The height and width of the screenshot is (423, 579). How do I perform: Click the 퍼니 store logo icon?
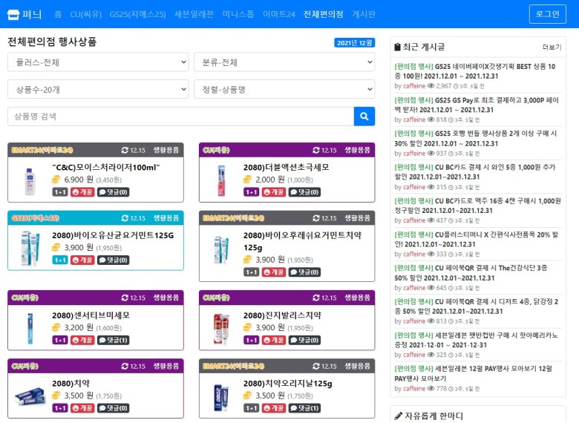(13, 14)
